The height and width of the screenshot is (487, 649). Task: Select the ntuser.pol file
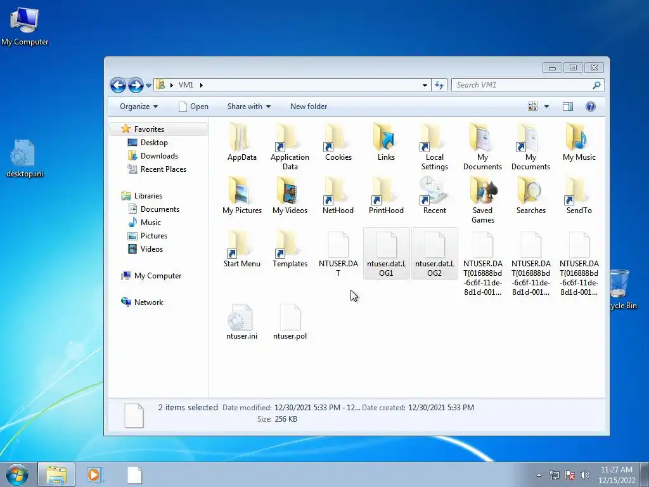coord(290,321)
